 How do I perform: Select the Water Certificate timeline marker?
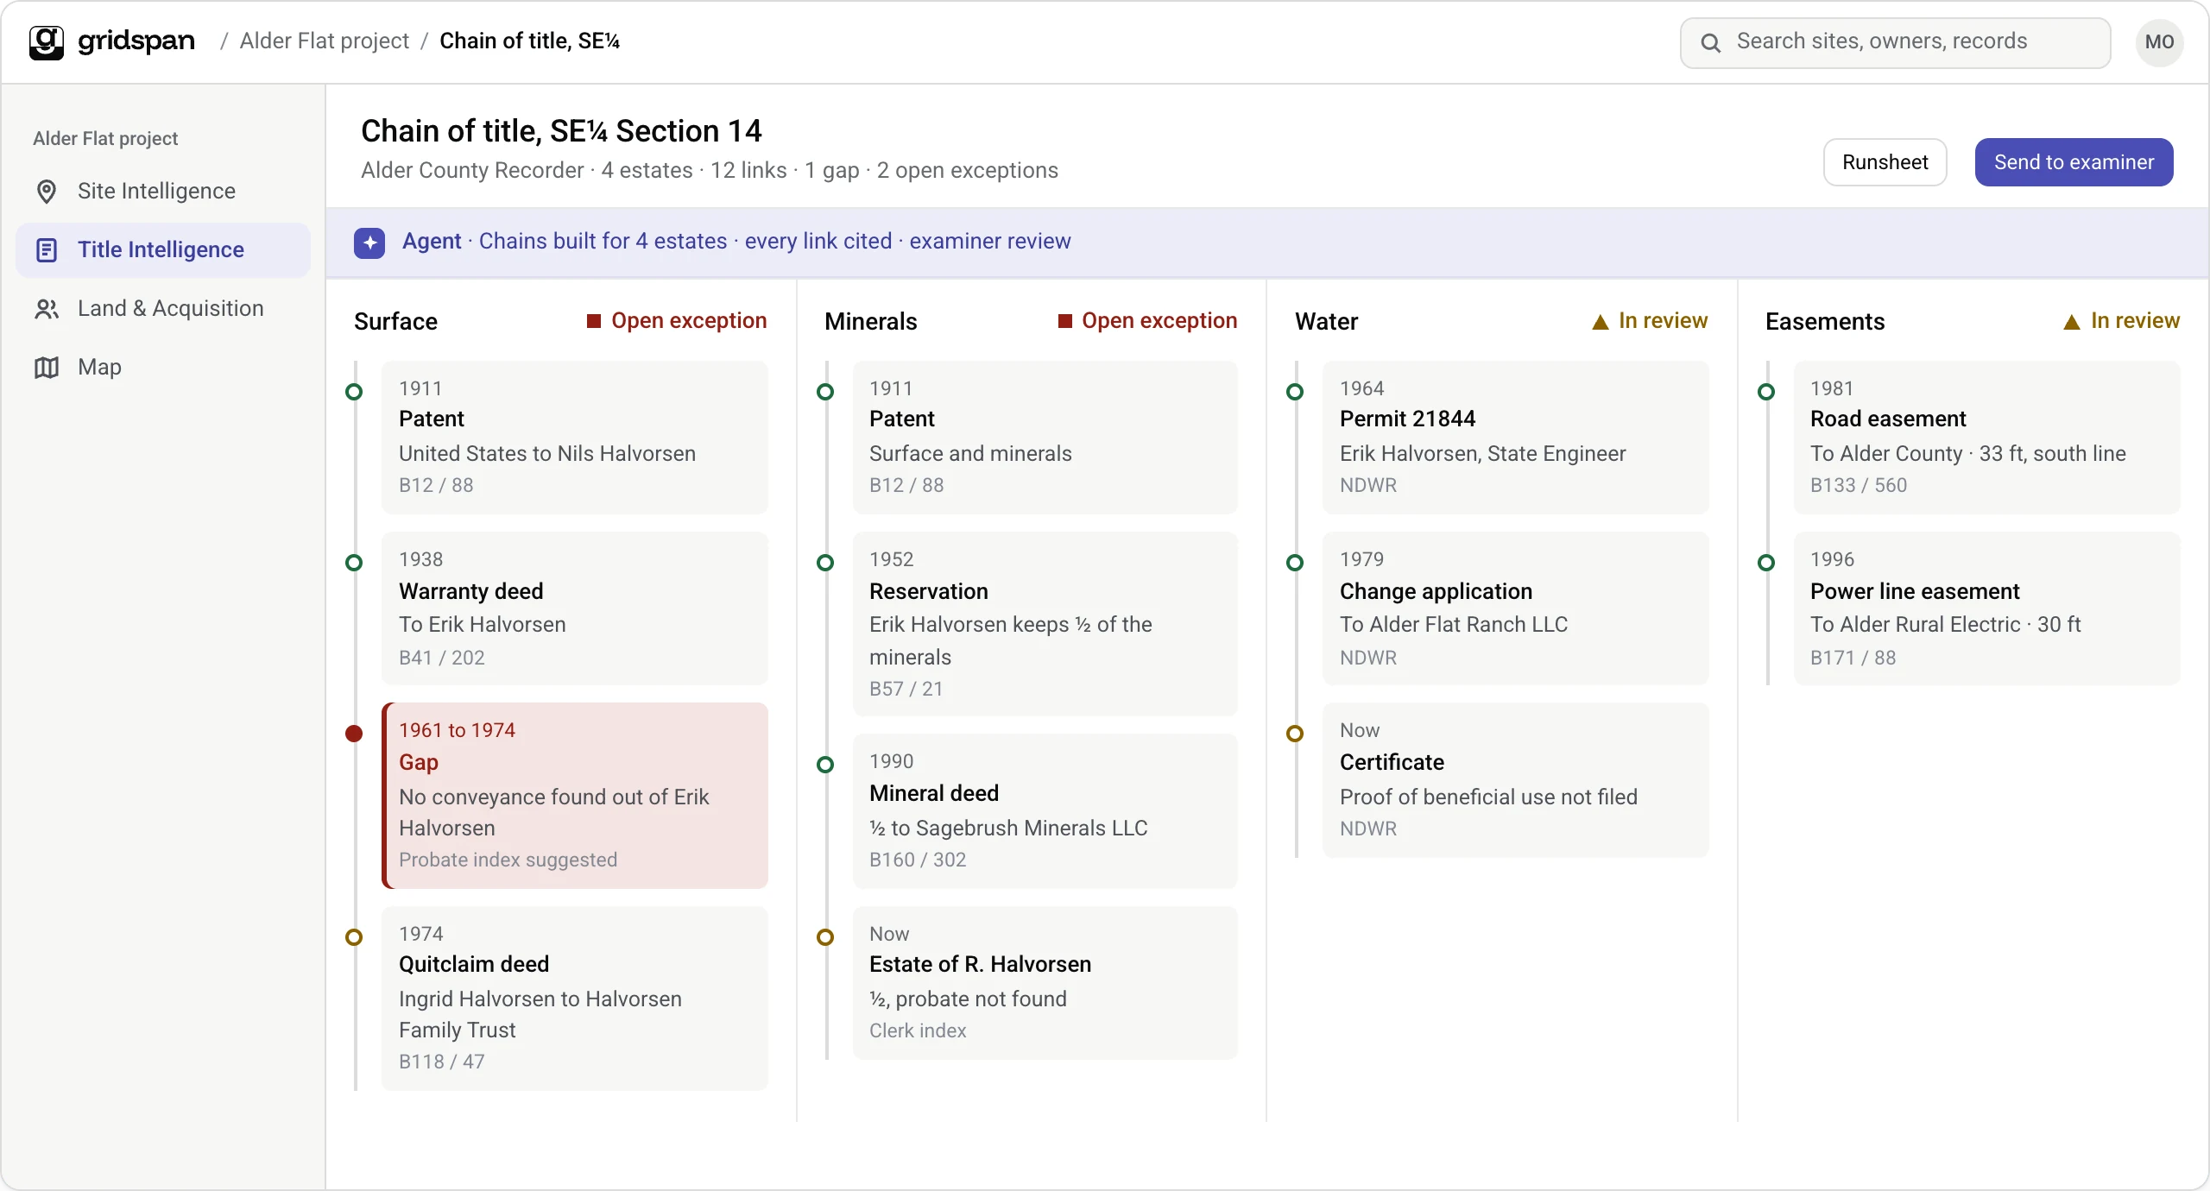point(1295,734)
